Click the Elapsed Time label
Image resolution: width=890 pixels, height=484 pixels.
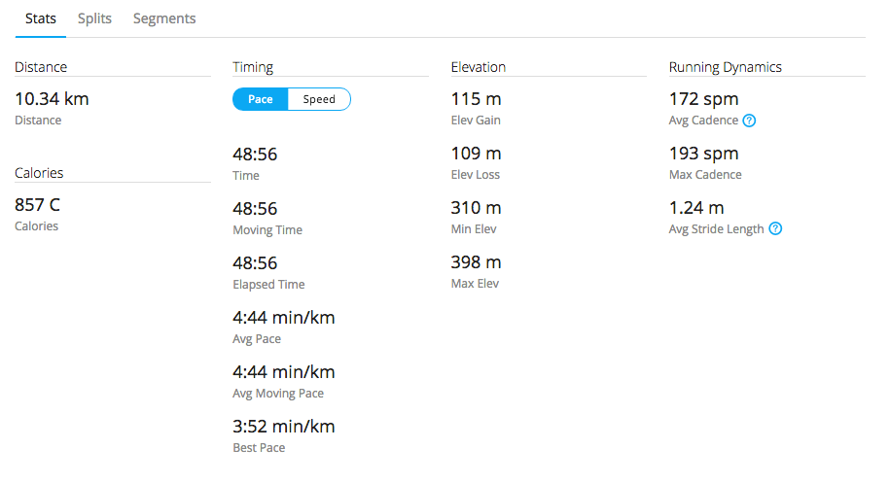pos(268,285)
